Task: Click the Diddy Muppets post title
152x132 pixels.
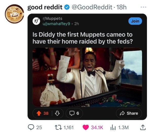Action: coord(83,38)
